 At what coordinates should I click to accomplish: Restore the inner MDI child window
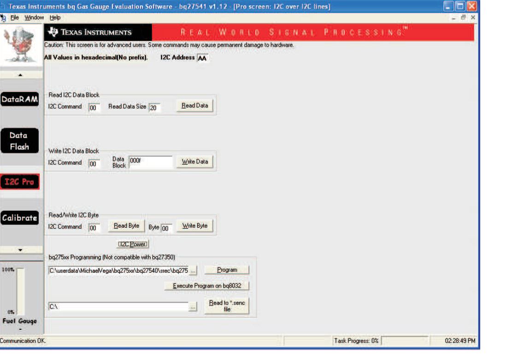(463, 17)
